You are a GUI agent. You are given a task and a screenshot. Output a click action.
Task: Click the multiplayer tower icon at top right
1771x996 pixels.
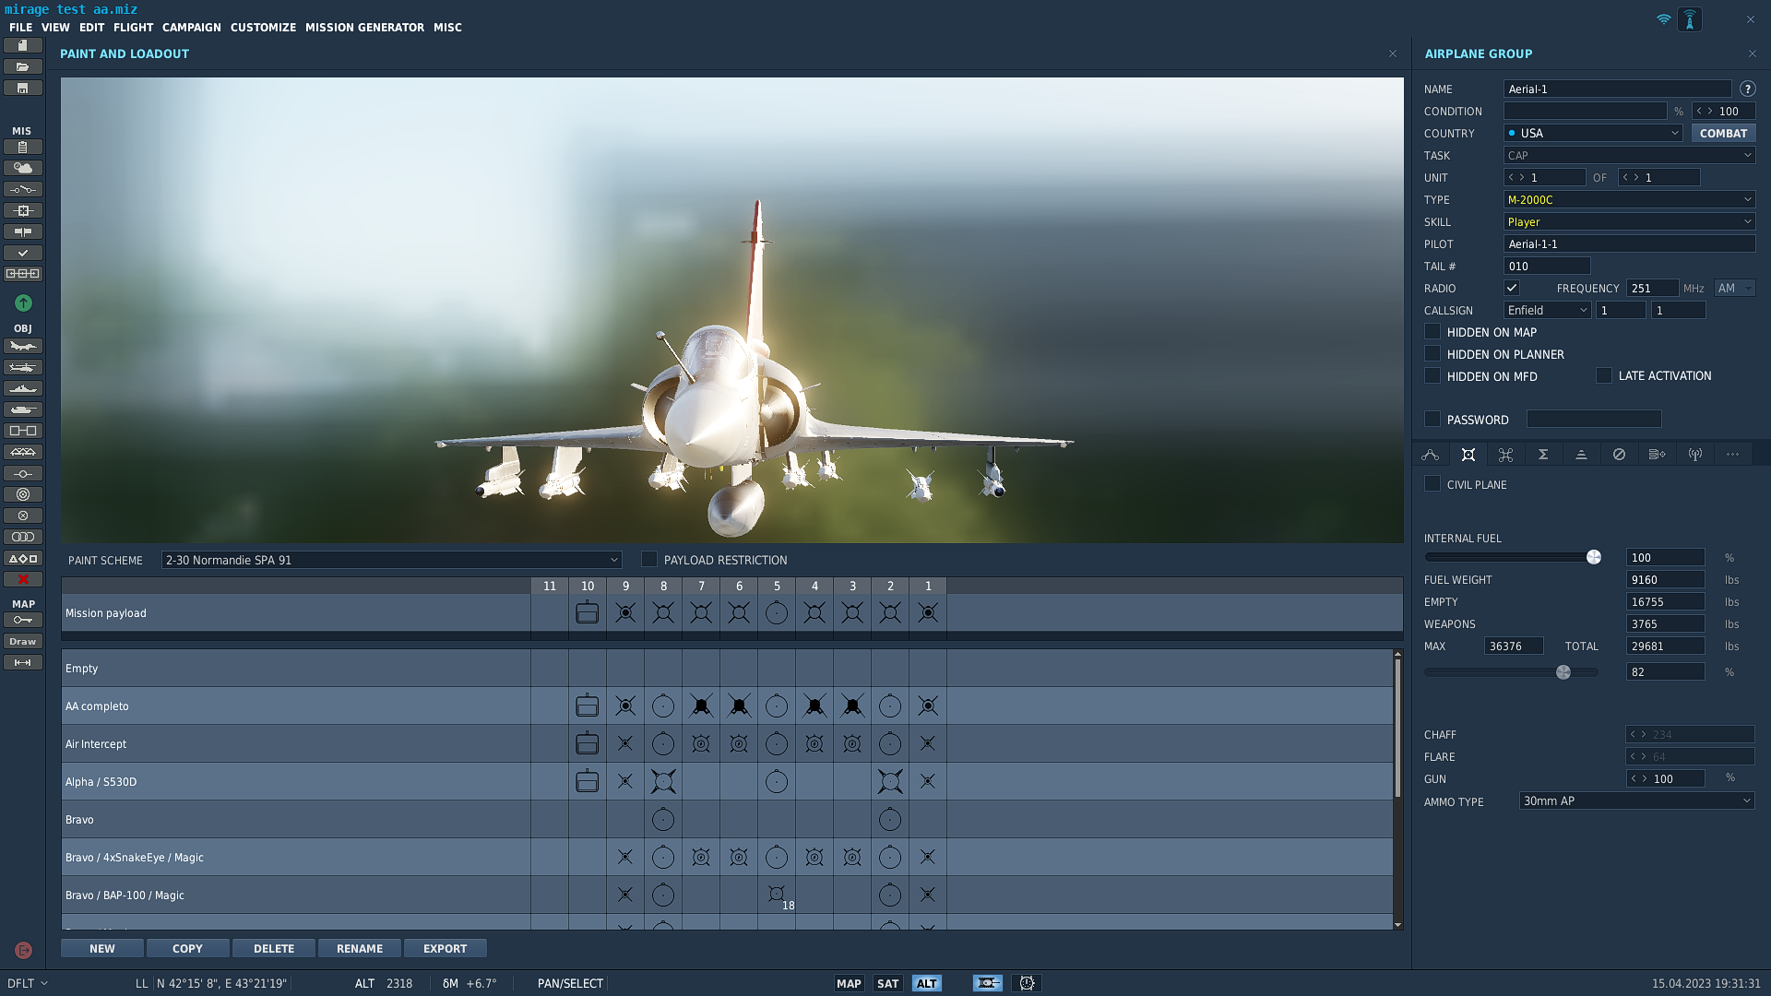point(1690,19)
